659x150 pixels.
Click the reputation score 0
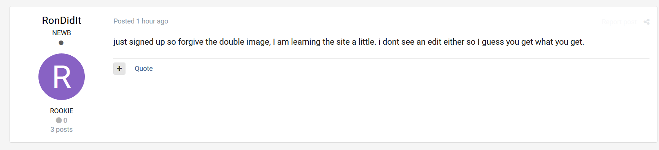tap(65, 120)
